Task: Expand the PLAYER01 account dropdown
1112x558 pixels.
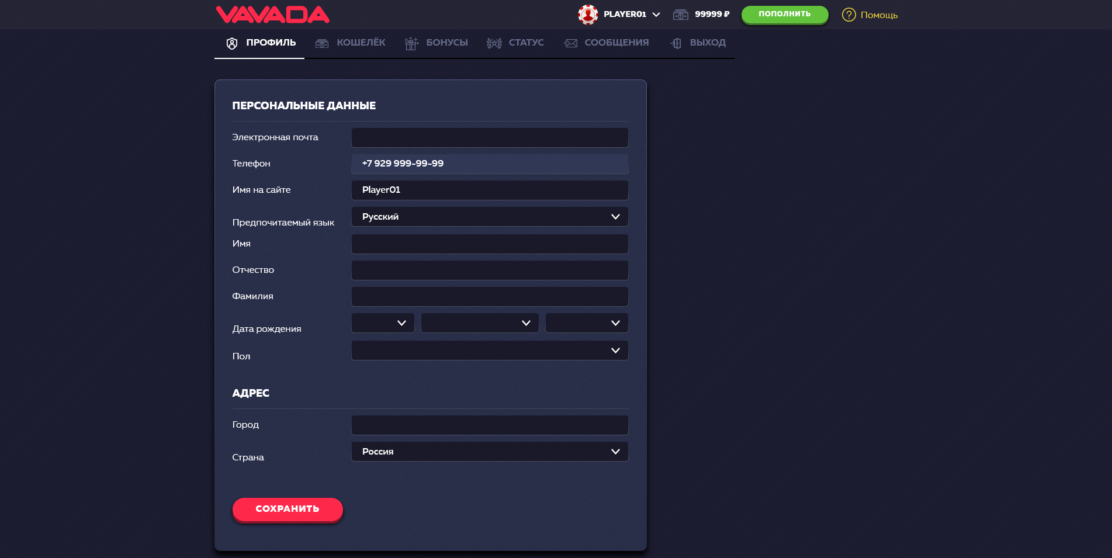Action: pos(656,15)
